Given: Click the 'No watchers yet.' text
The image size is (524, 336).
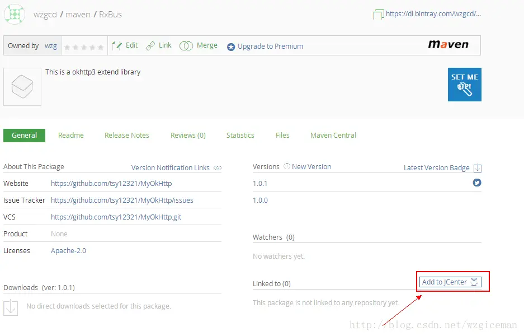Looking at the screenshot, I should [x=278, y=256].
